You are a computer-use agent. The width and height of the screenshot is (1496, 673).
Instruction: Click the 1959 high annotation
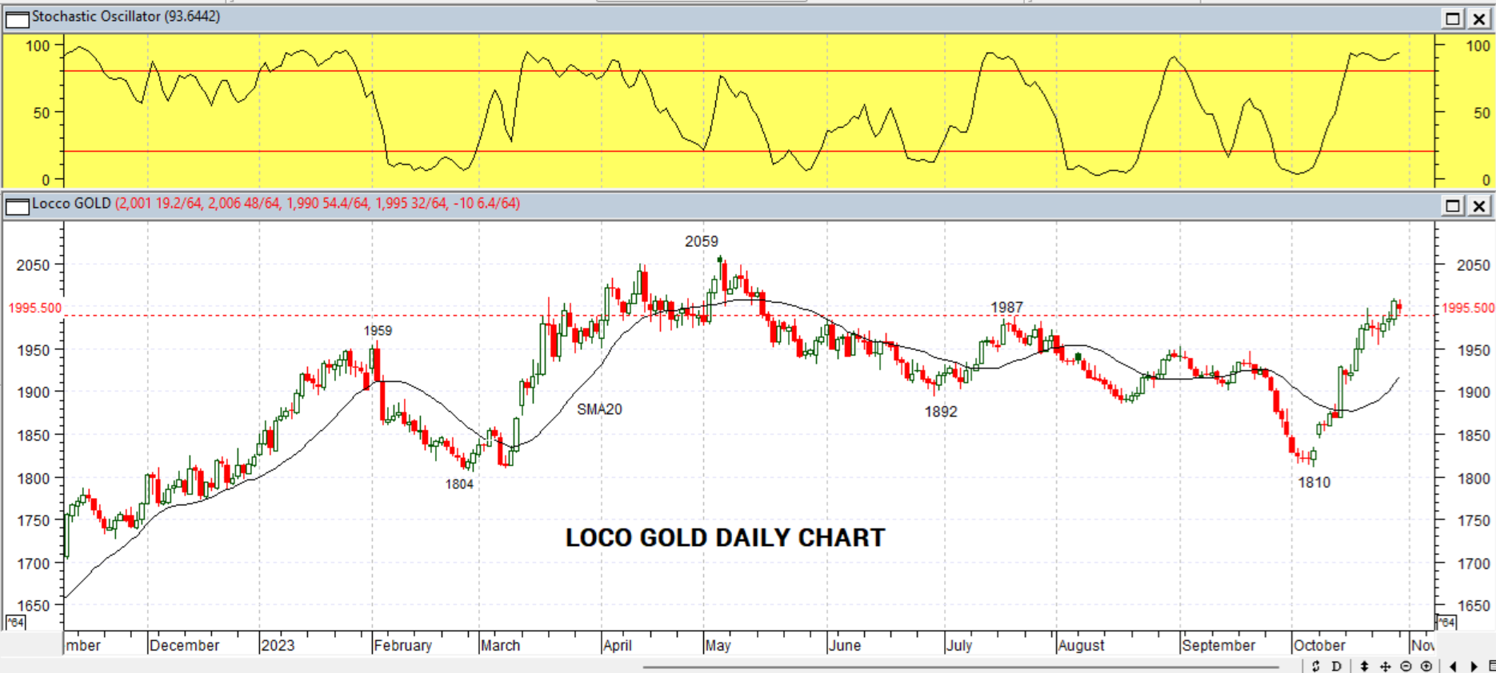(x=378, y=331)
